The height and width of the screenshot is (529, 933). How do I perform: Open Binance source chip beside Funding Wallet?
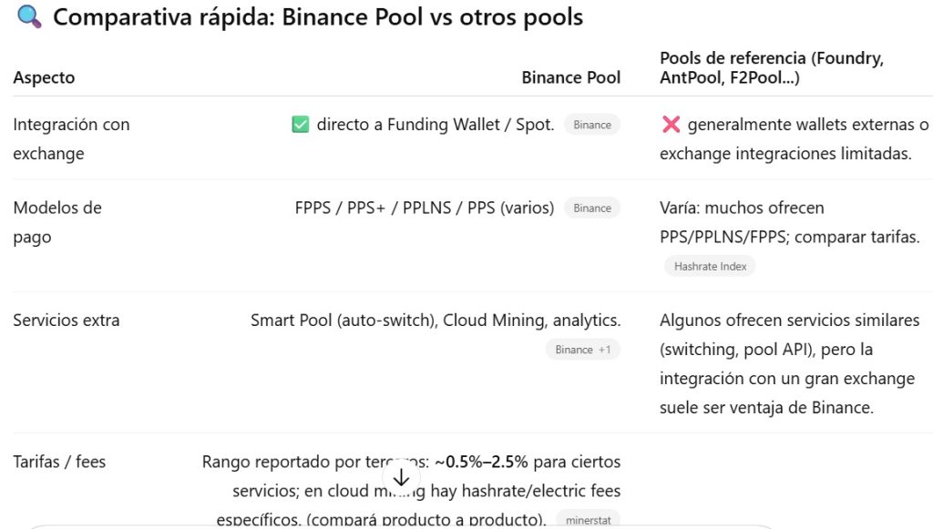click(592, 125)
